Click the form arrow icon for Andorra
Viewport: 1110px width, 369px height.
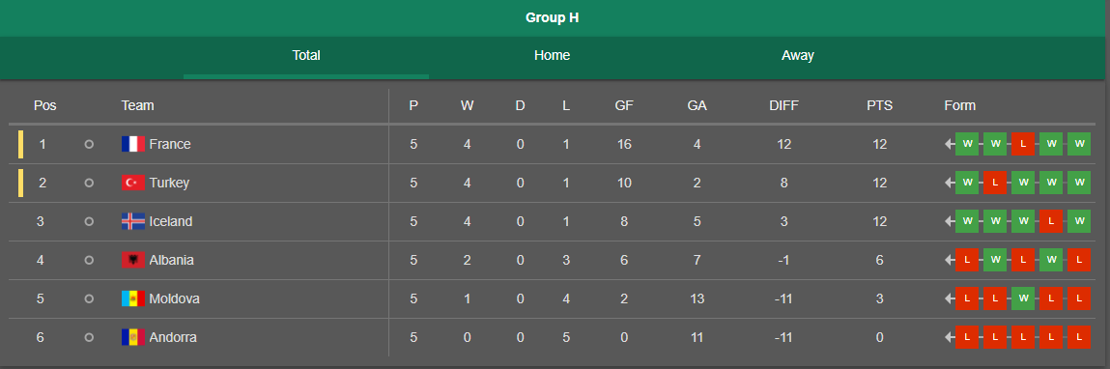point(950,337)
